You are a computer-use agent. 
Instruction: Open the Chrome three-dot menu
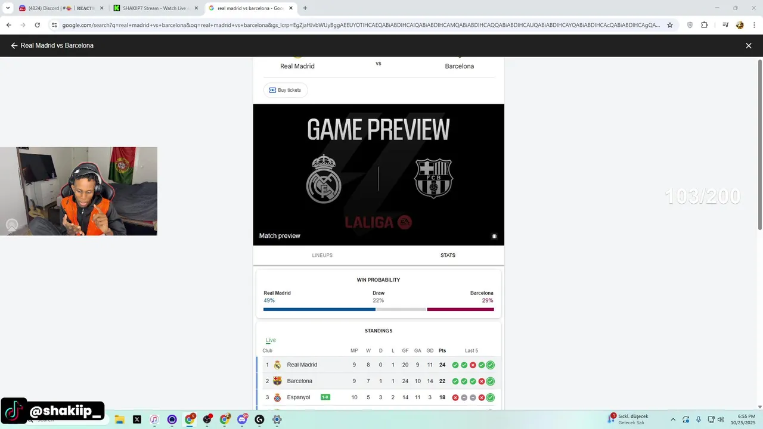pyautogui.click(x=754, y=25)
